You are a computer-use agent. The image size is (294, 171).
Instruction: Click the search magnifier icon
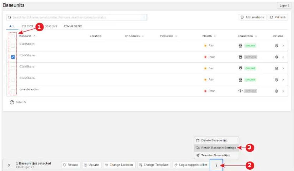[9, 17]
